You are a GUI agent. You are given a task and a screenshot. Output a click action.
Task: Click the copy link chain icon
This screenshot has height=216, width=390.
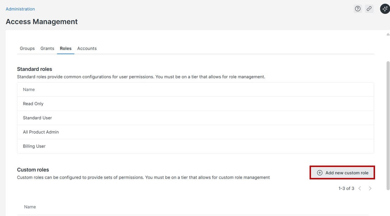click(x=369, y=9)
